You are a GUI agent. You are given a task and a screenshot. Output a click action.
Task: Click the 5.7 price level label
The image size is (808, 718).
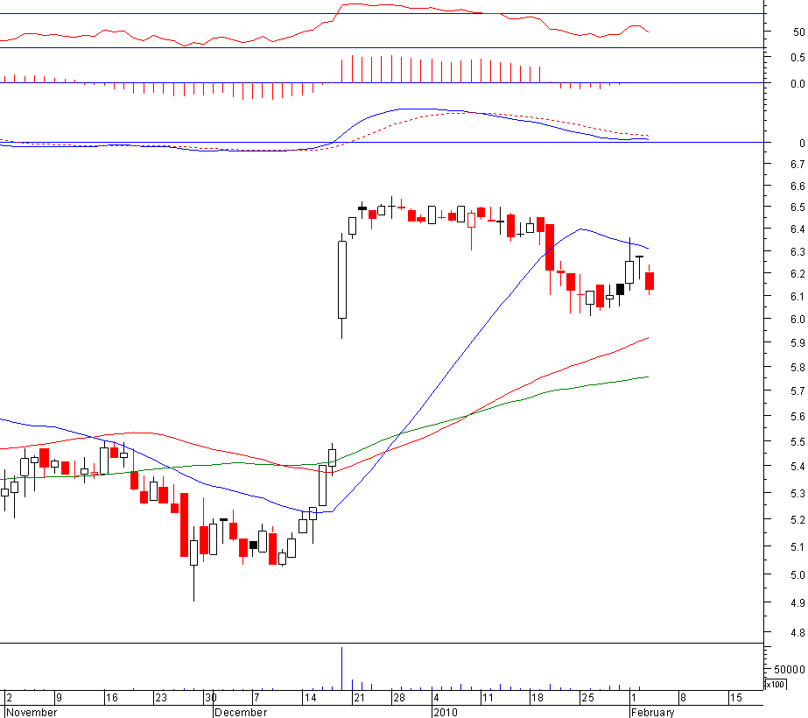point(797,391)
